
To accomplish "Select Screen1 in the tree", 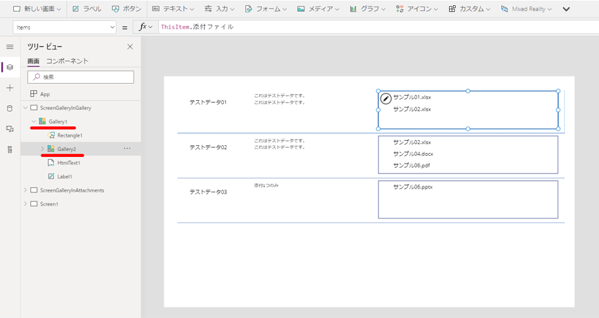I will [49, 204].
